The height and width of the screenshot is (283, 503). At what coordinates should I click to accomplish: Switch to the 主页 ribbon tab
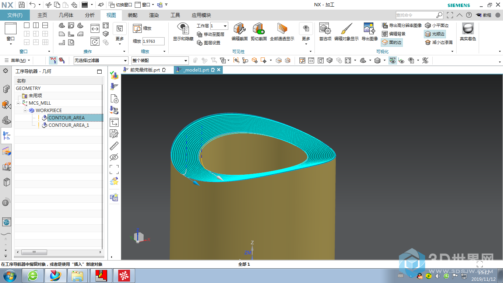pos(42,15)
